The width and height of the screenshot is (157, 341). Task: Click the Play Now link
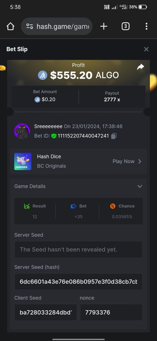tap(123, 161)
